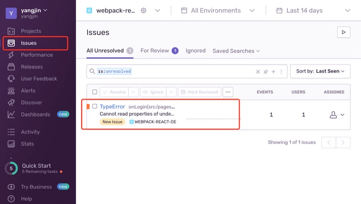
Task: Click the Resolve button
Action: (114, 92)
